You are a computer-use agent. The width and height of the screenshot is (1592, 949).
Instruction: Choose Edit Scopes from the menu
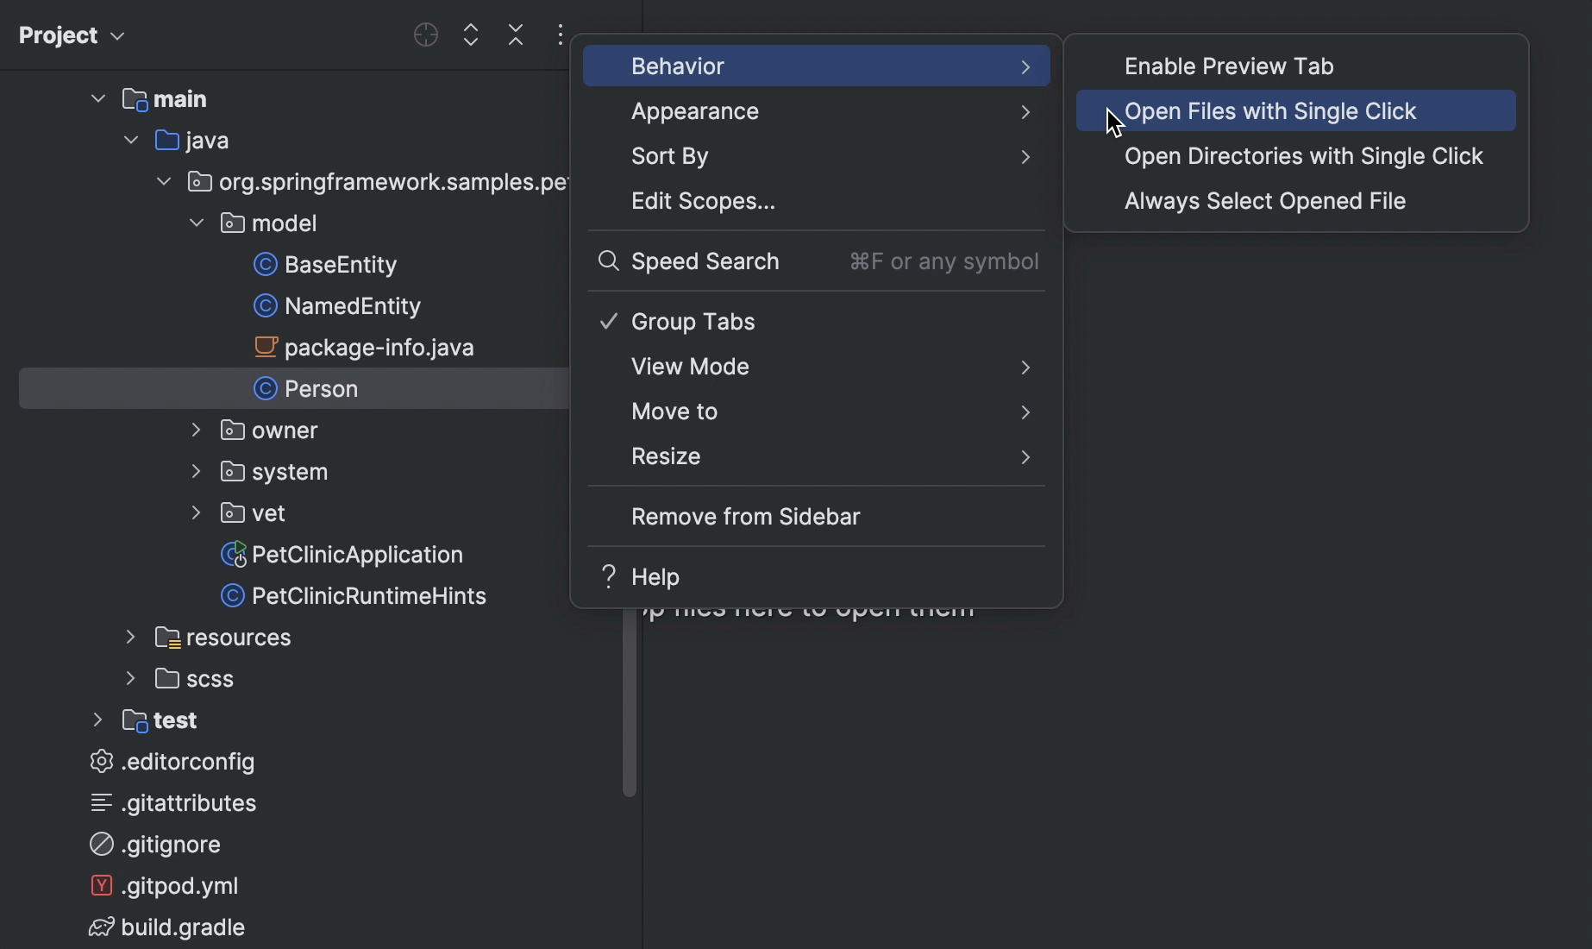(701, 201)
